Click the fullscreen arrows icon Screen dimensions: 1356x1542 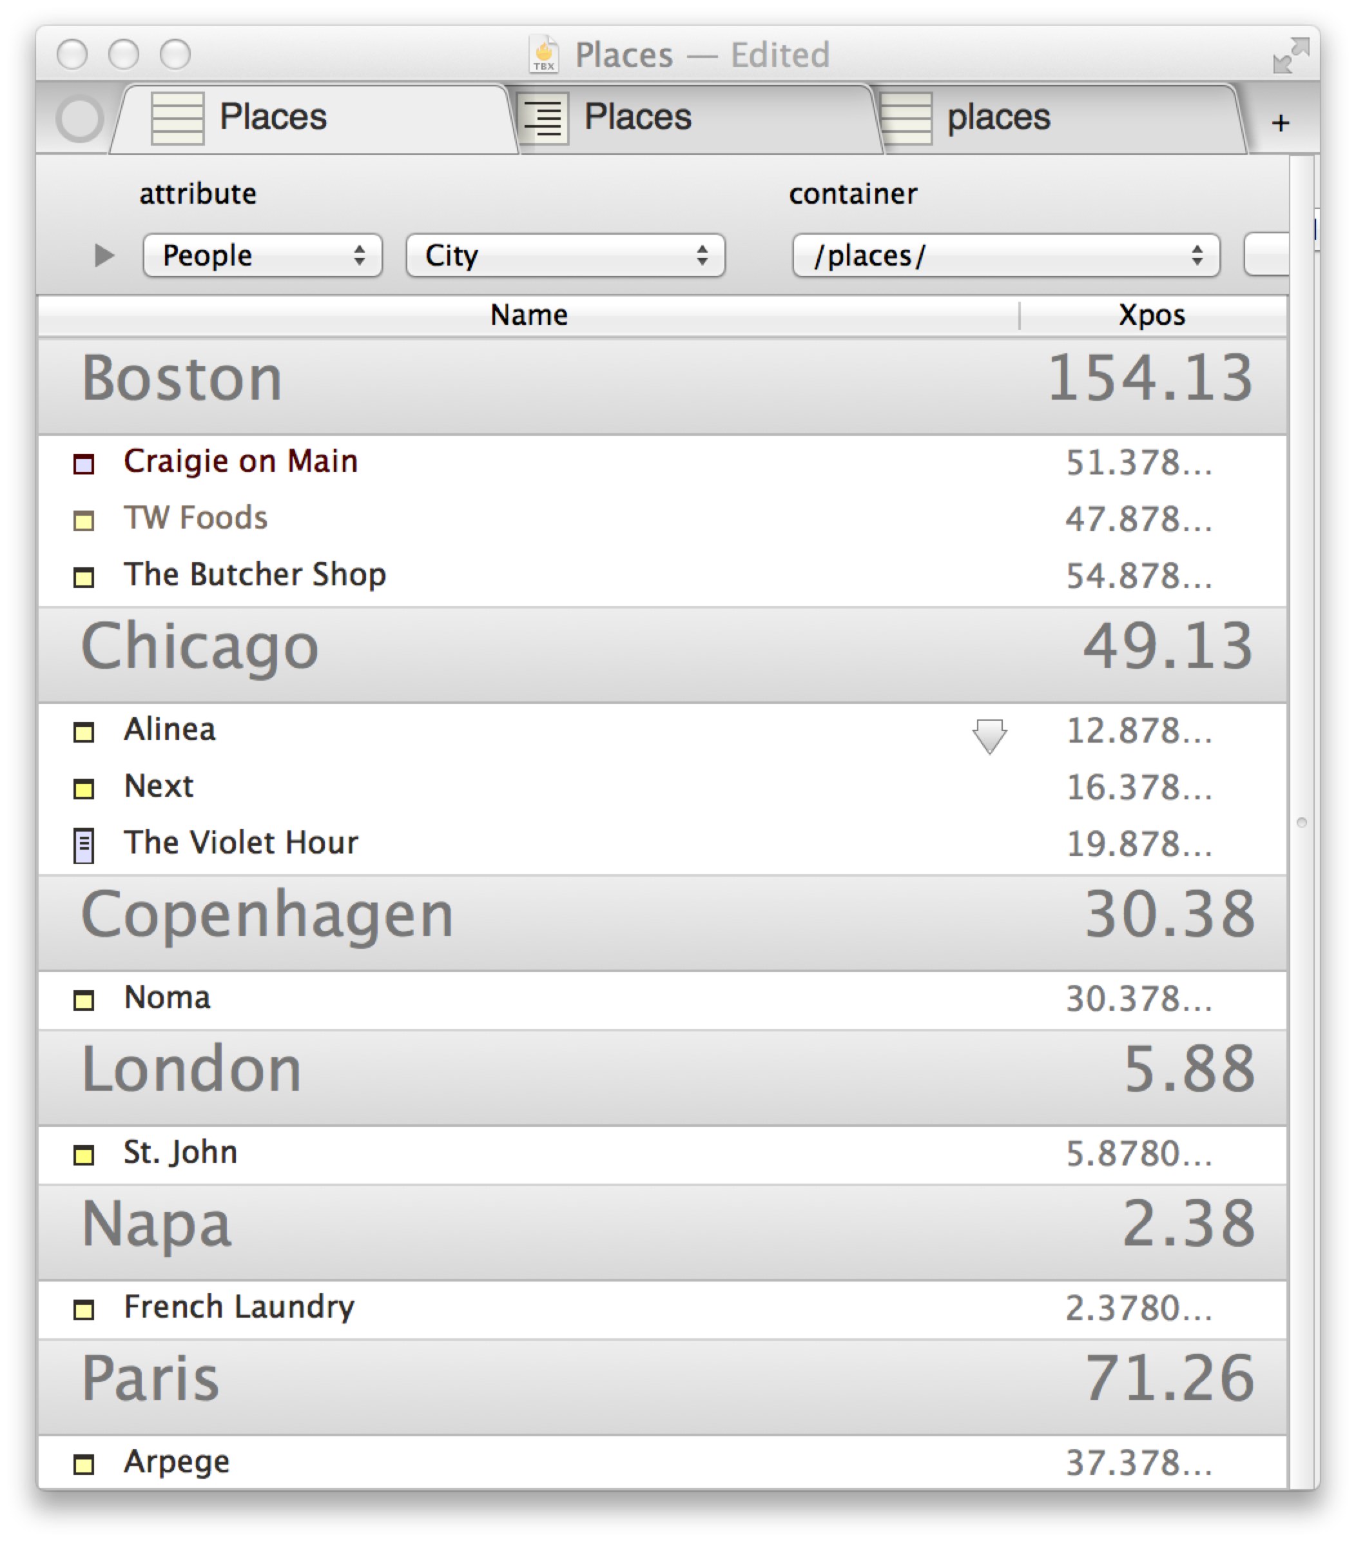1290,55
